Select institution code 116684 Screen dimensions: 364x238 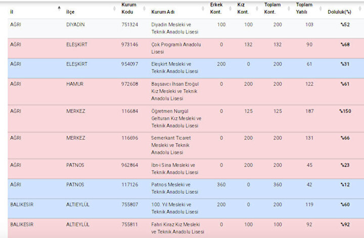coord(130,111)
